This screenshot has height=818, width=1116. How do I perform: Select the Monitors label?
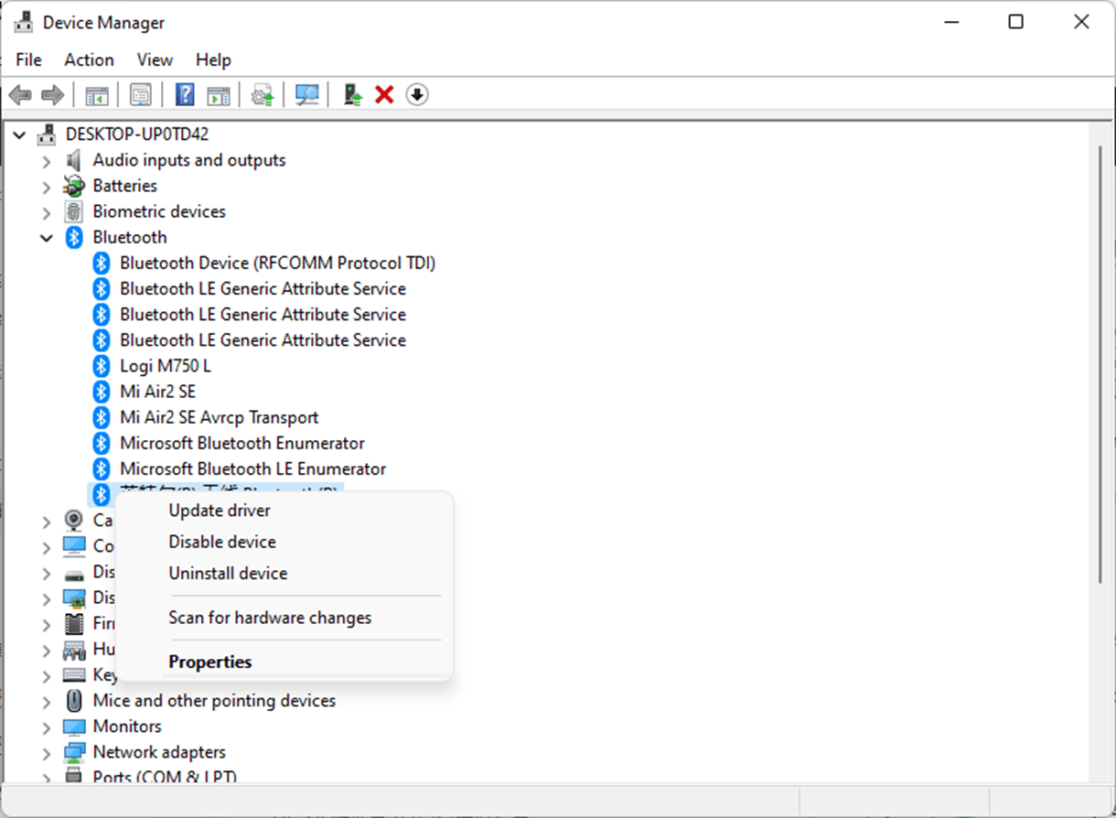(x=127, y=727)
